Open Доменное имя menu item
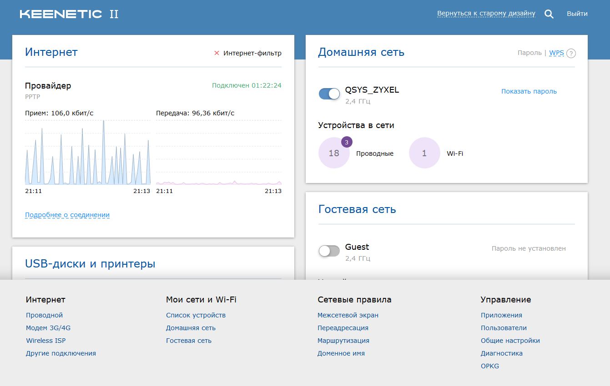The width and height of the screenshot is (610, 386). [341, 353]
